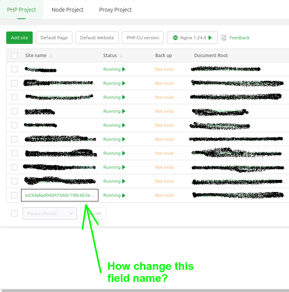Click the Execute batch button
Viewport: 289px width, 292px height.
point(93,213)
